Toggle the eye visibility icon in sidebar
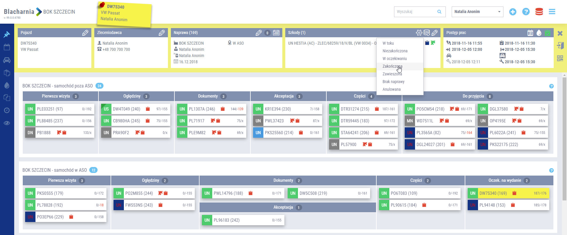Screen dimensions: 567x235 (7, 123)
